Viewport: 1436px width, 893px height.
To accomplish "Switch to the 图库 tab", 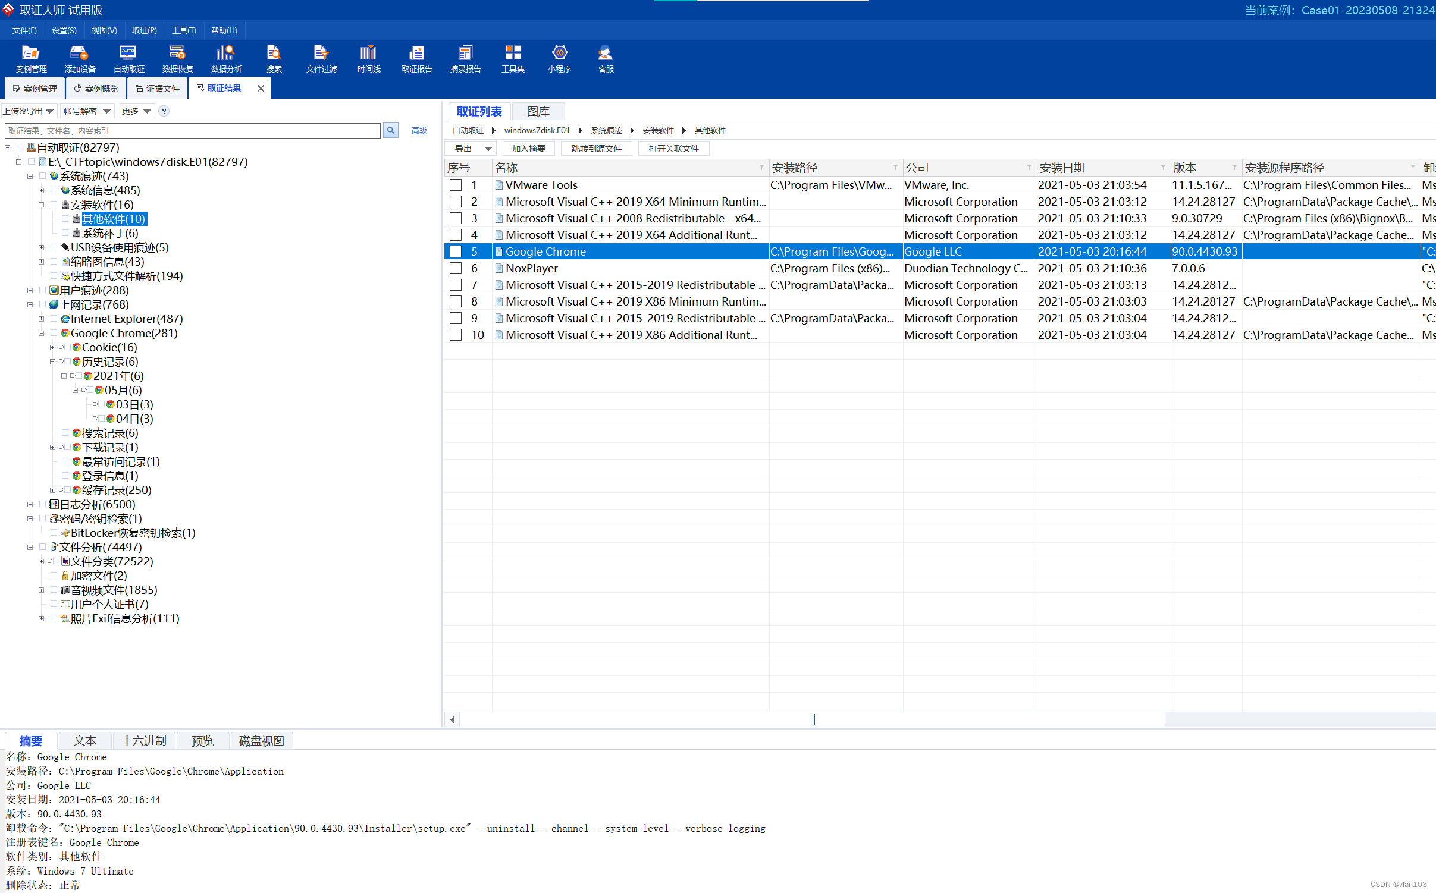I will point(538,111).
